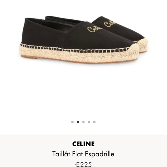Tap the gold Celine embroidery on rear shoe
This screenshot has height=167, width=167.
pyautogui.click(x=110, y=24)
